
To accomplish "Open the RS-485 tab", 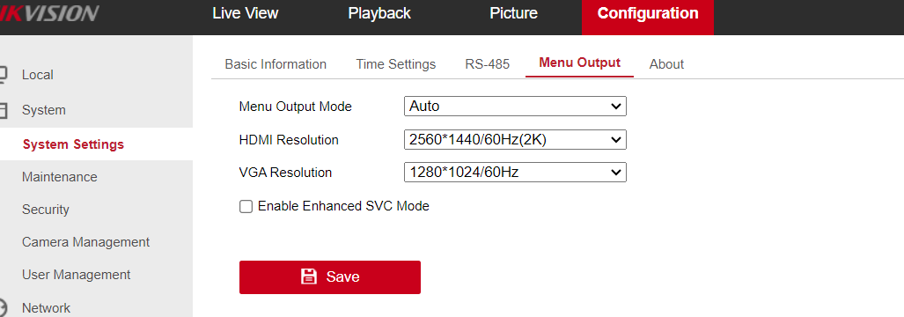I will [487, 64].
